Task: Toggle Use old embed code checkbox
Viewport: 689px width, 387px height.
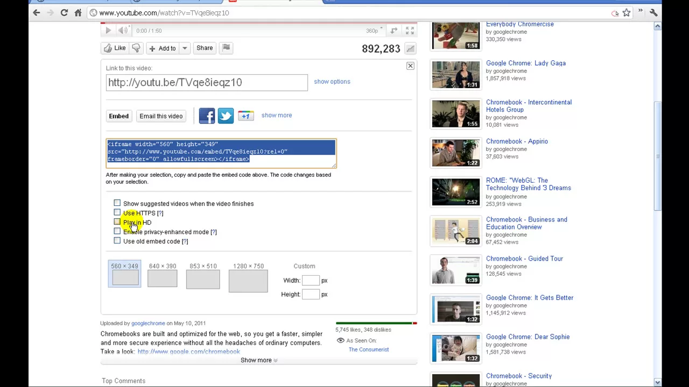Action: [117, 241]
